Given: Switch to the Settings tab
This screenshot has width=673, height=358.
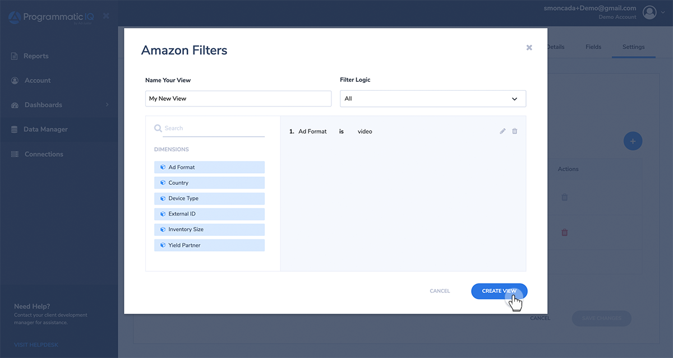Looking at the screenshot, I should coord(633,47).
